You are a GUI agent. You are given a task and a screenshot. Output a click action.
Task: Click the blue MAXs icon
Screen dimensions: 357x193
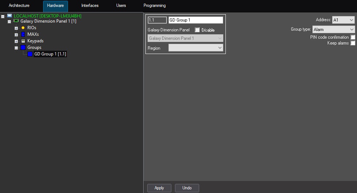pyautogui.click(x=23, y=34)
